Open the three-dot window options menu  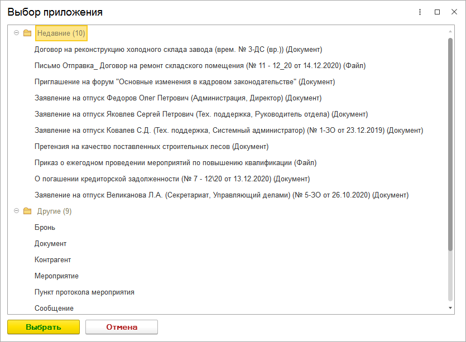(420, 12)
